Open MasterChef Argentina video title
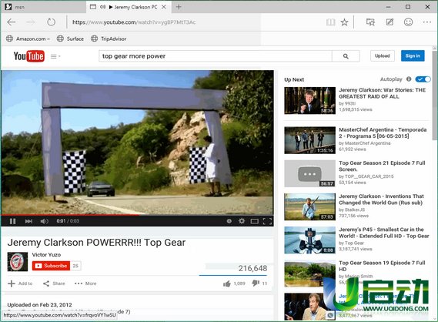 point(383,132)
